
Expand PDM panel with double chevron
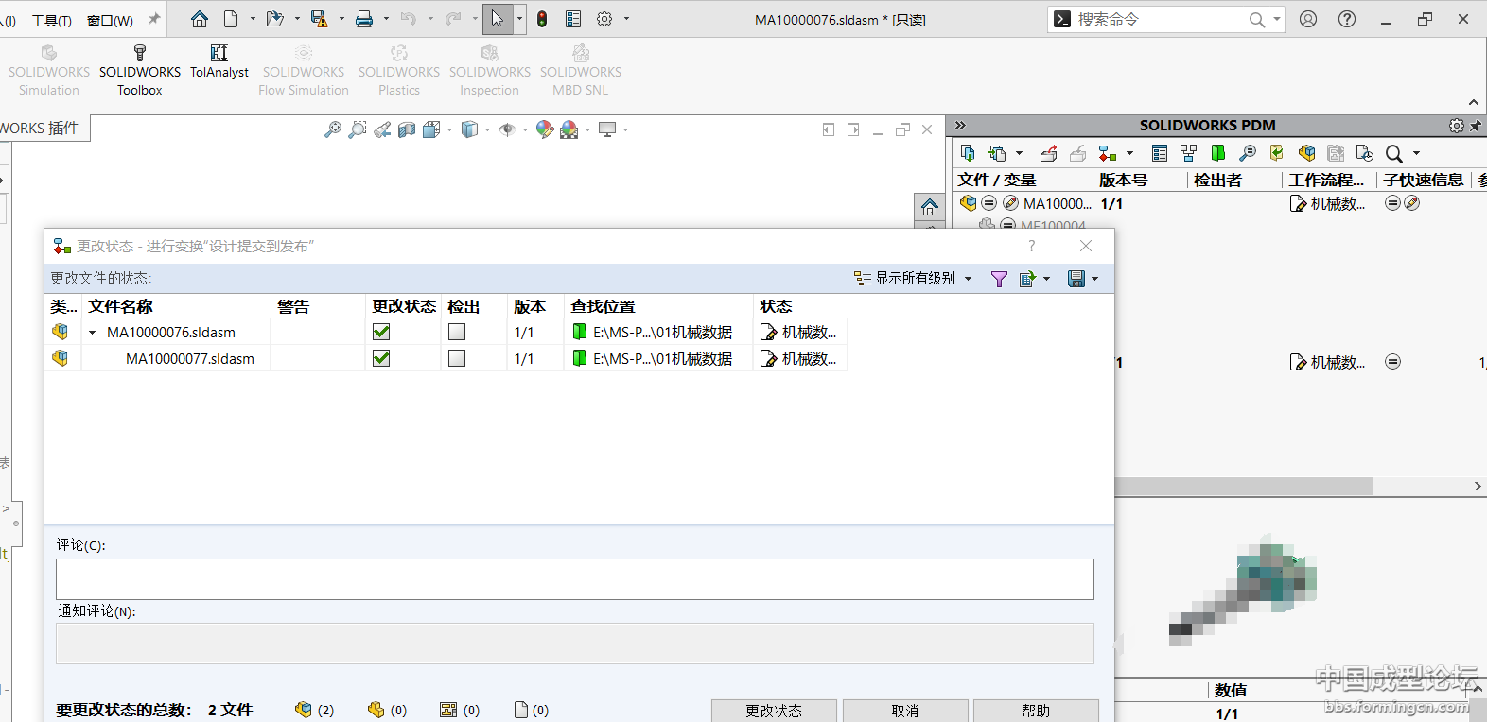[960, 125]
